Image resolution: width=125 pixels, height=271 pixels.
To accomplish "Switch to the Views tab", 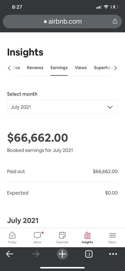I will pyautogui.click(x=81, y=68).
